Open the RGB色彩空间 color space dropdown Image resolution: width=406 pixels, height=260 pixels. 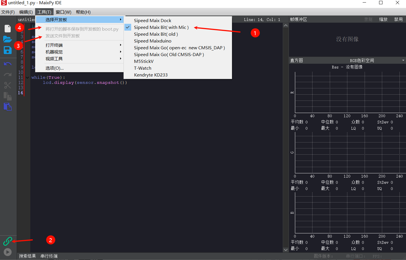[x=377, y=60]
